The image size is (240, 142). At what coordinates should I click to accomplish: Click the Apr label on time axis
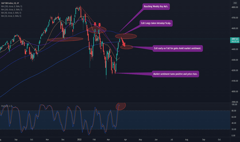tap(125, 139)
